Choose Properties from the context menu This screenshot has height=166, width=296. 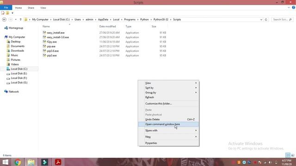click(168, 143)
